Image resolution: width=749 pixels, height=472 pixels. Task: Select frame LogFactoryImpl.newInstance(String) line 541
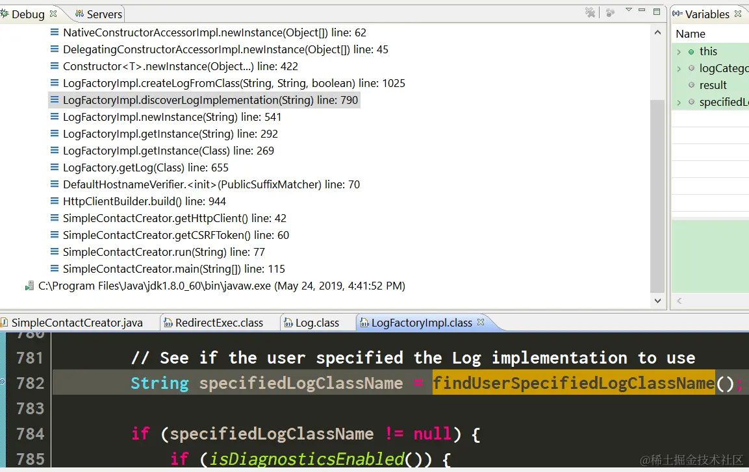(x=172, y=117)
